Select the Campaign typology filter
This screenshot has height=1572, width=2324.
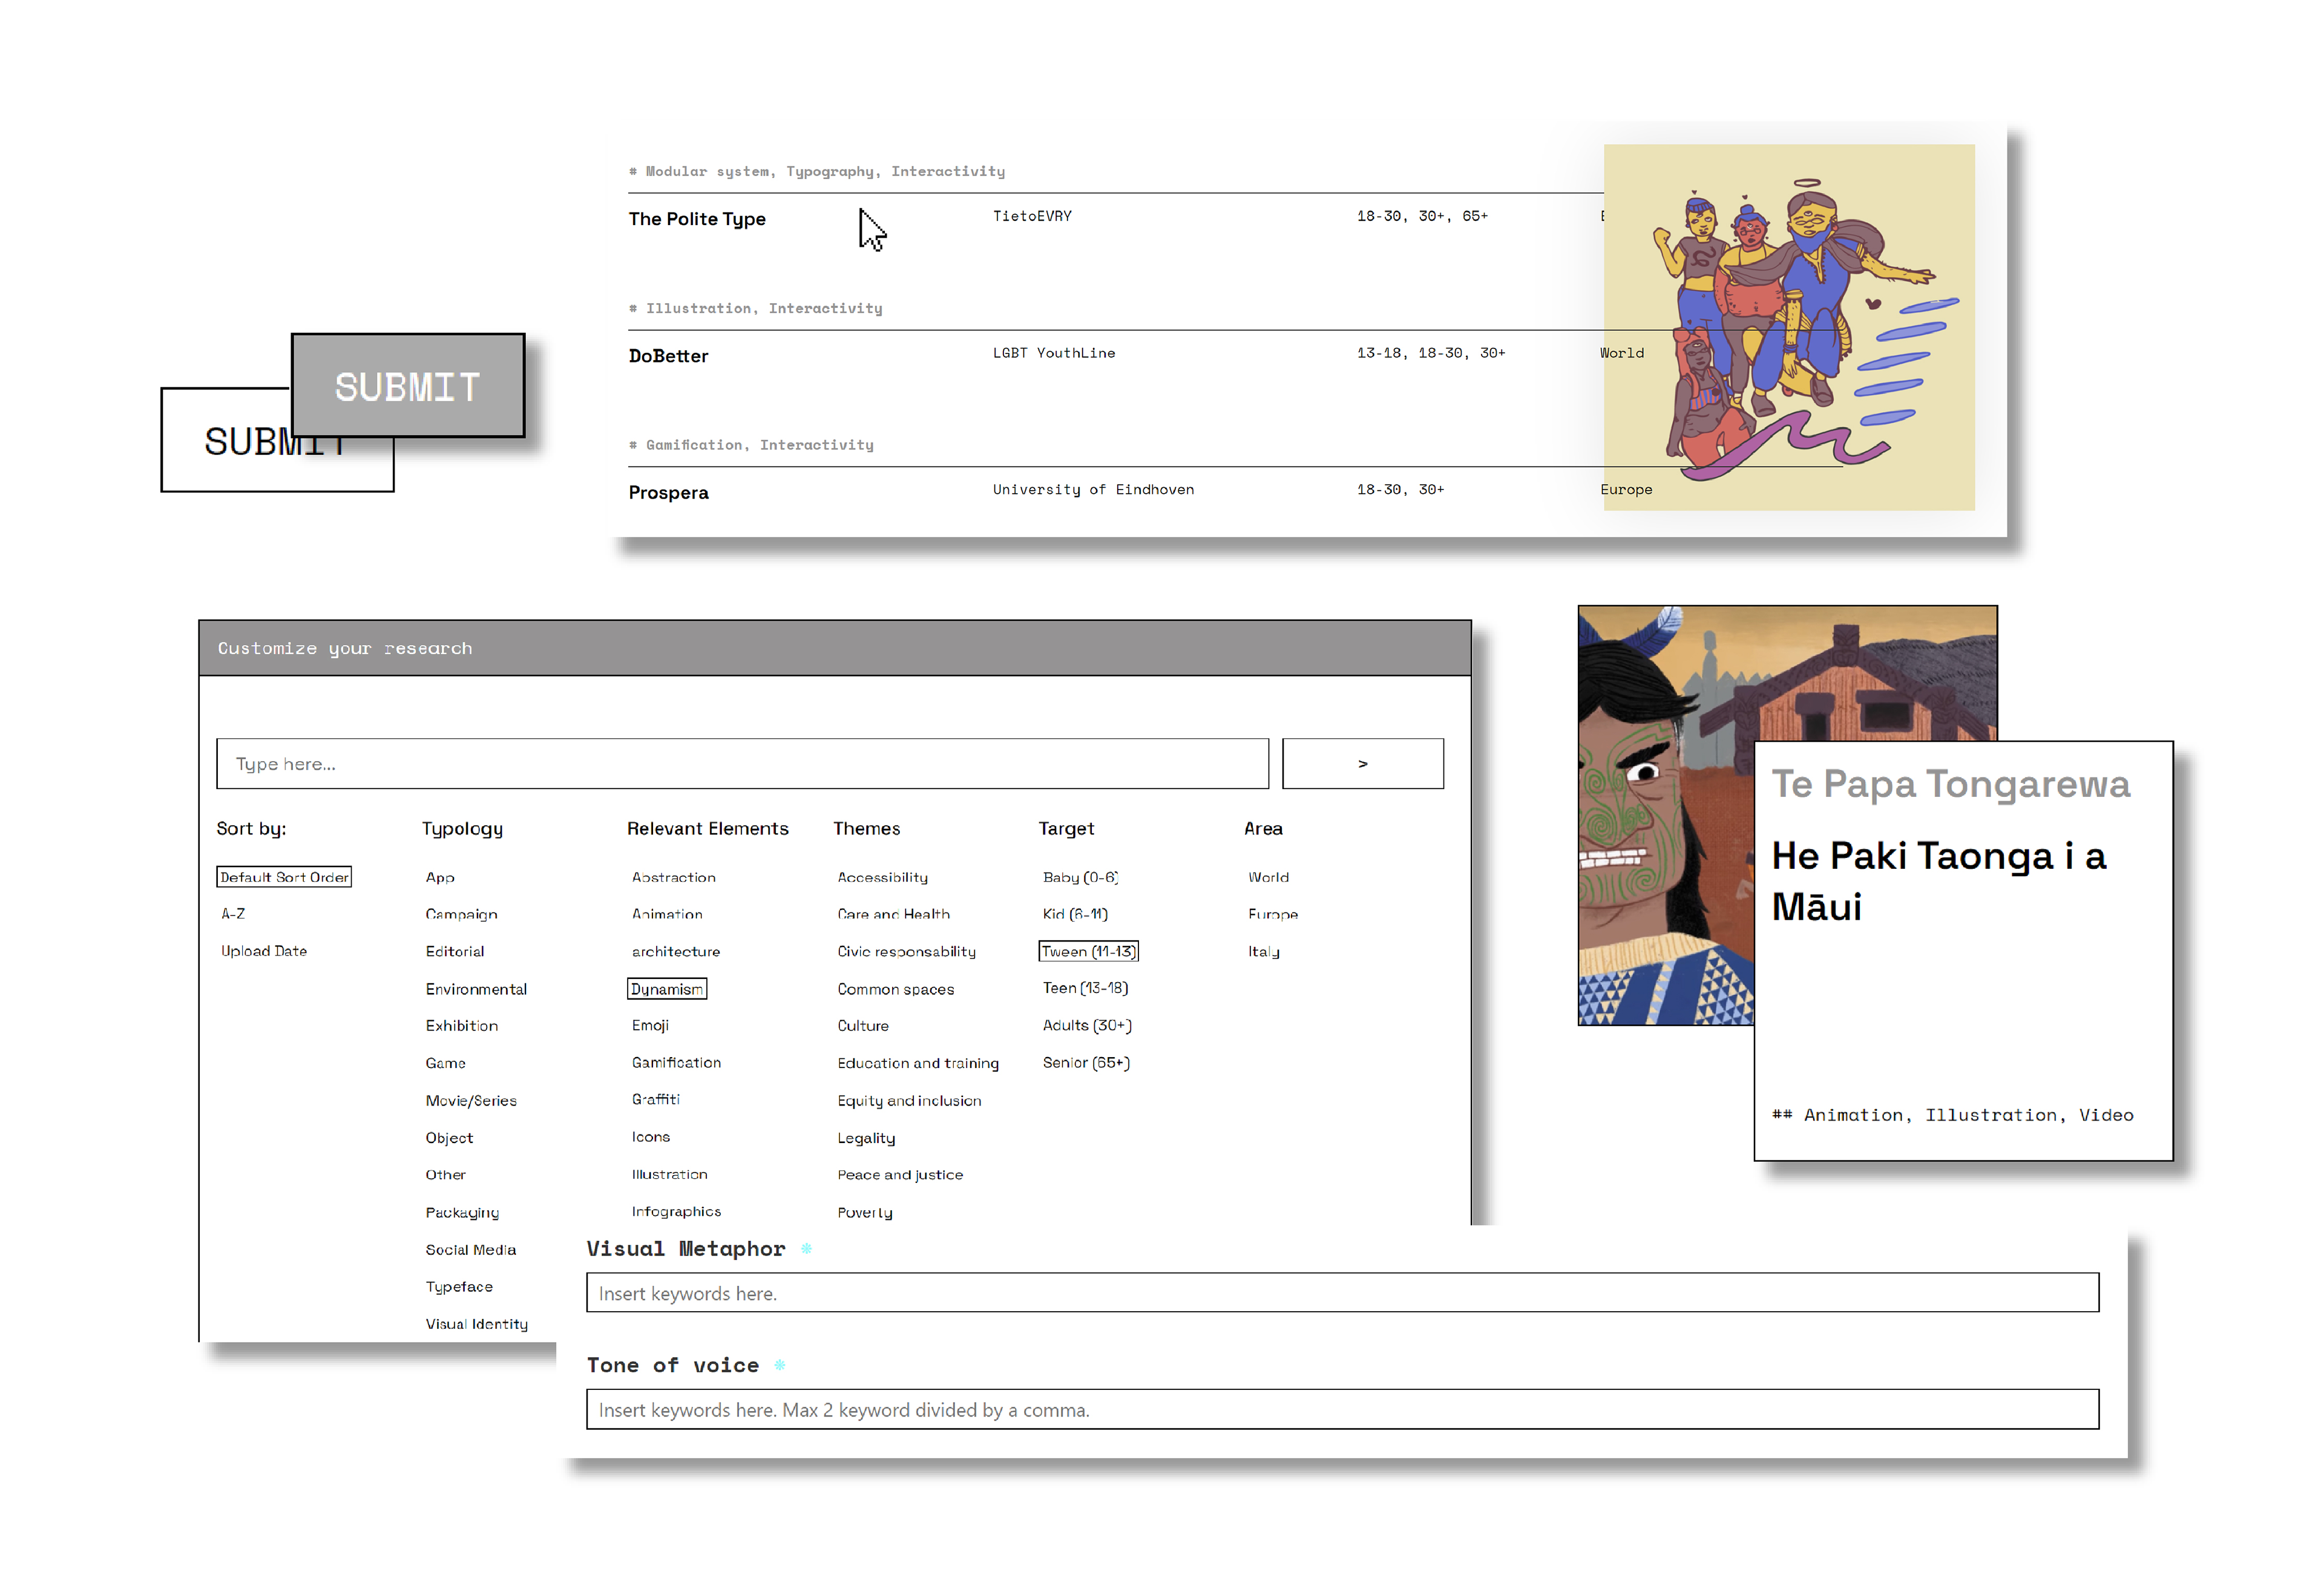461,913
